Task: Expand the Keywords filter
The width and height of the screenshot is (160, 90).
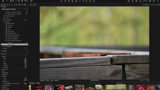Action: 2,74
